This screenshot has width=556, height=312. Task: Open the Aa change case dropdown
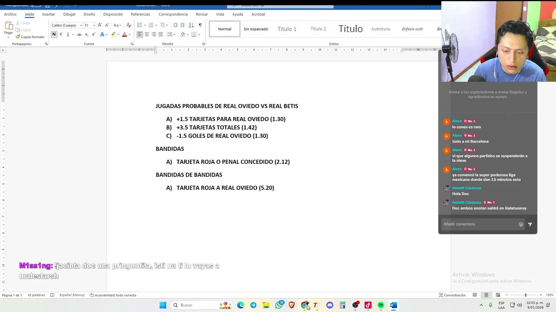117,25
